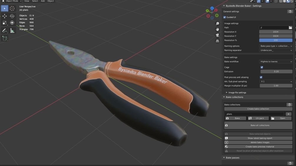
Task: Select the Annotate pencil tool
Action: click(4, 31)
